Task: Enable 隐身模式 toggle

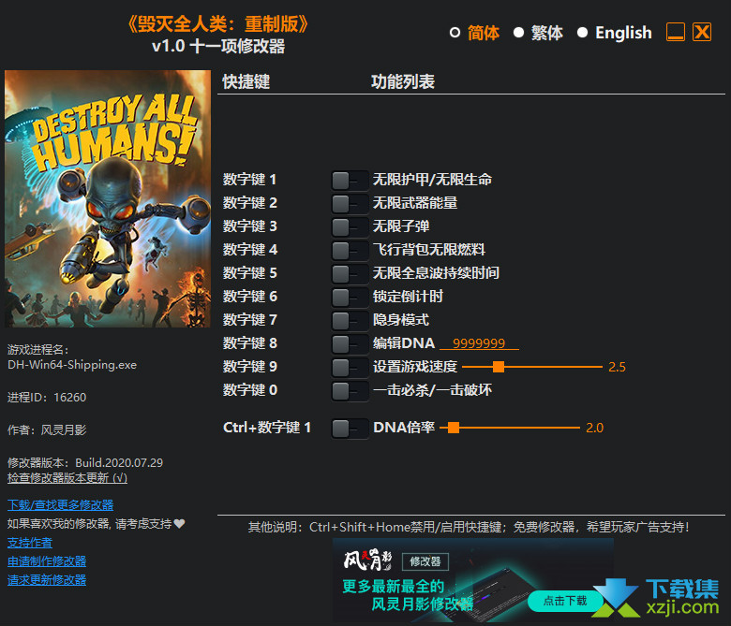Action: pyautogui.click(x=350, y=321)
